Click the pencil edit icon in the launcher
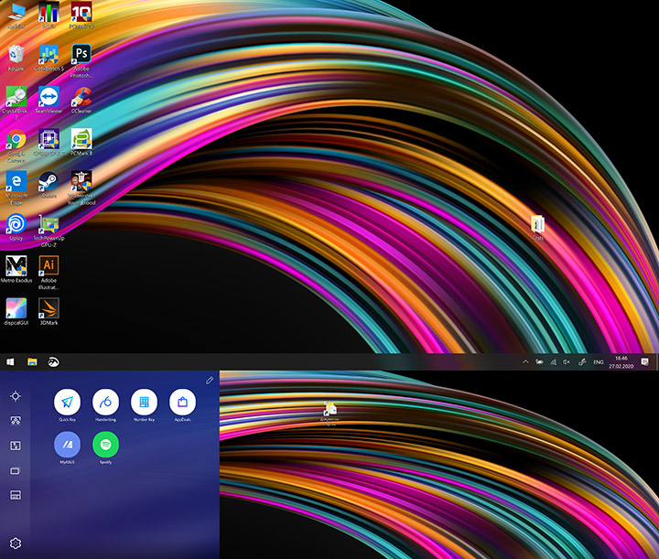Image resolution: width=659 pixels, height=559 pixels. tap(210, 381)
